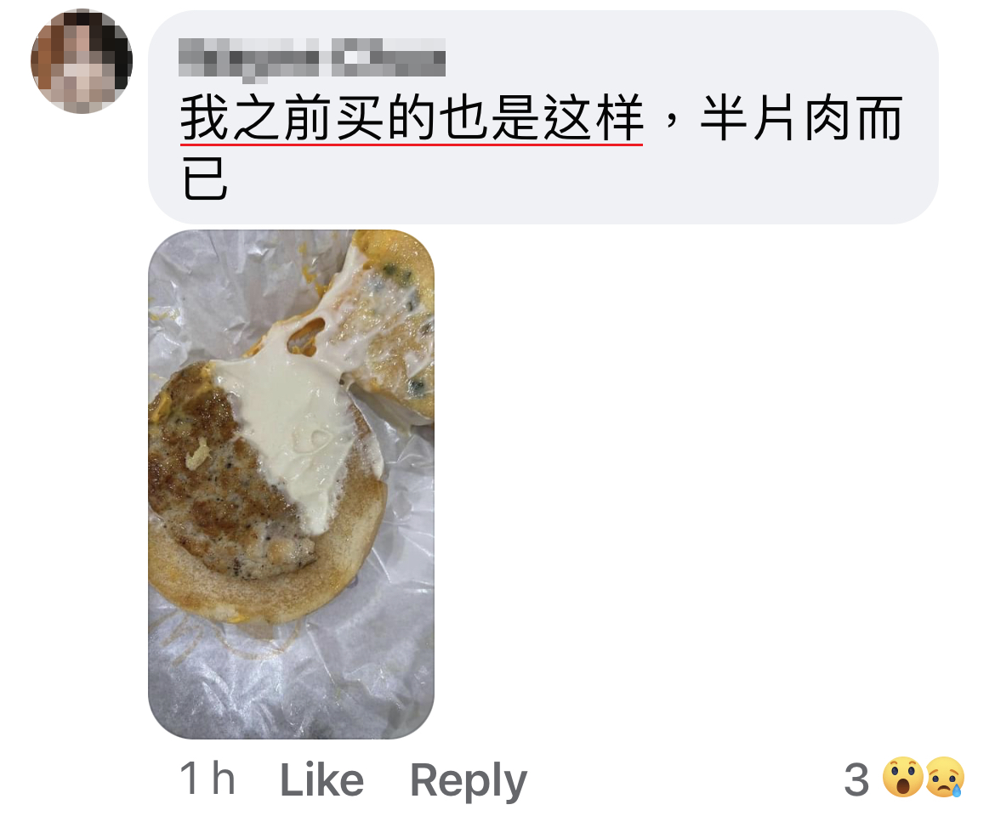The image size is (995, 816).
Task: Click the blurred commenter name
Action: pos(311,60)
